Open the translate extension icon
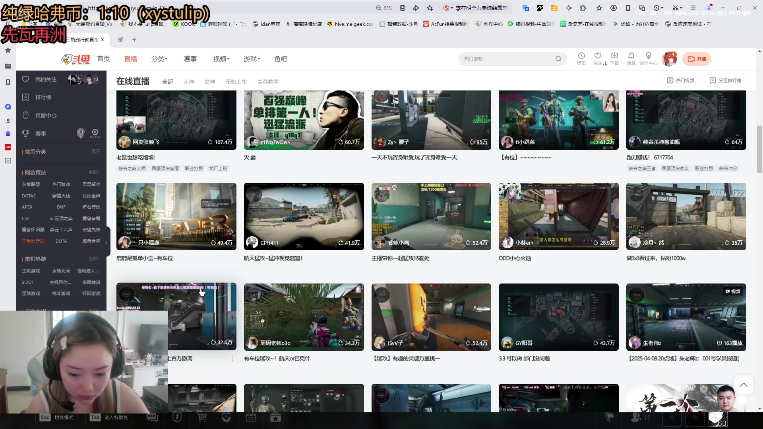The image size is (763, 429). click(526, 8)
